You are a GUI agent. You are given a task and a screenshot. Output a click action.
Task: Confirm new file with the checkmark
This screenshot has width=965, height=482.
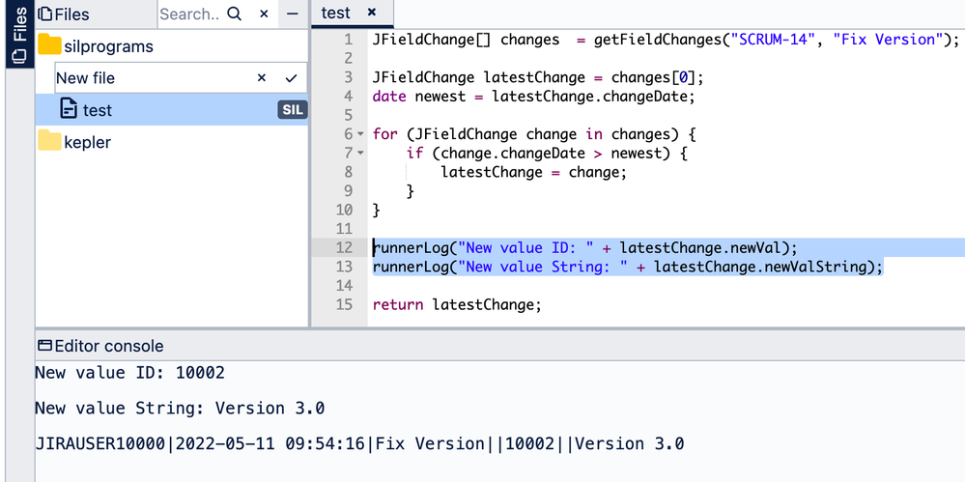291,78
